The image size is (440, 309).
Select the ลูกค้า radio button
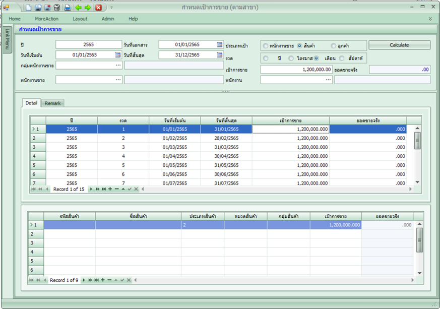point(334,46)
